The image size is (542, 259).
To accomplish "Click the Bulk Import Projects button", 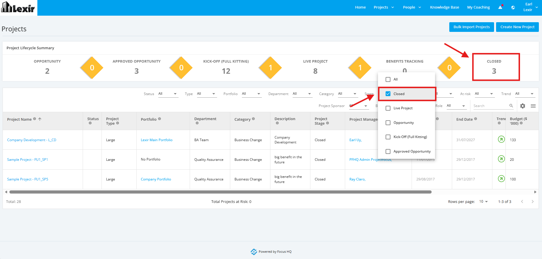I will coord(472,27).
